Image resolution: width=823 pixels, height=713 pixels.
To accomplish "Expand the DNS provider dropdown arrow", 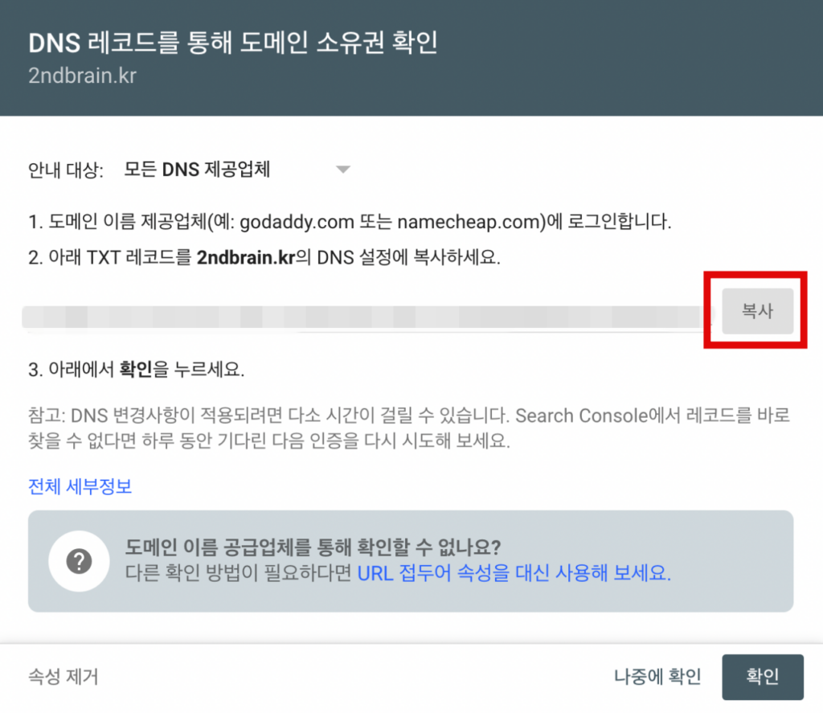I will click(342, 170).
